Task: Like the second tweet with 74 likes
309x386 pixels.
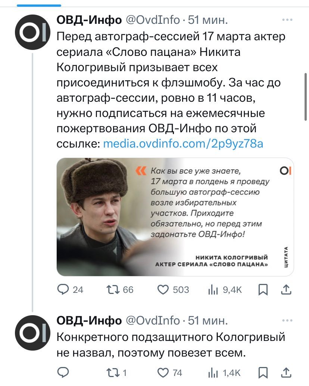Action: 163,372
